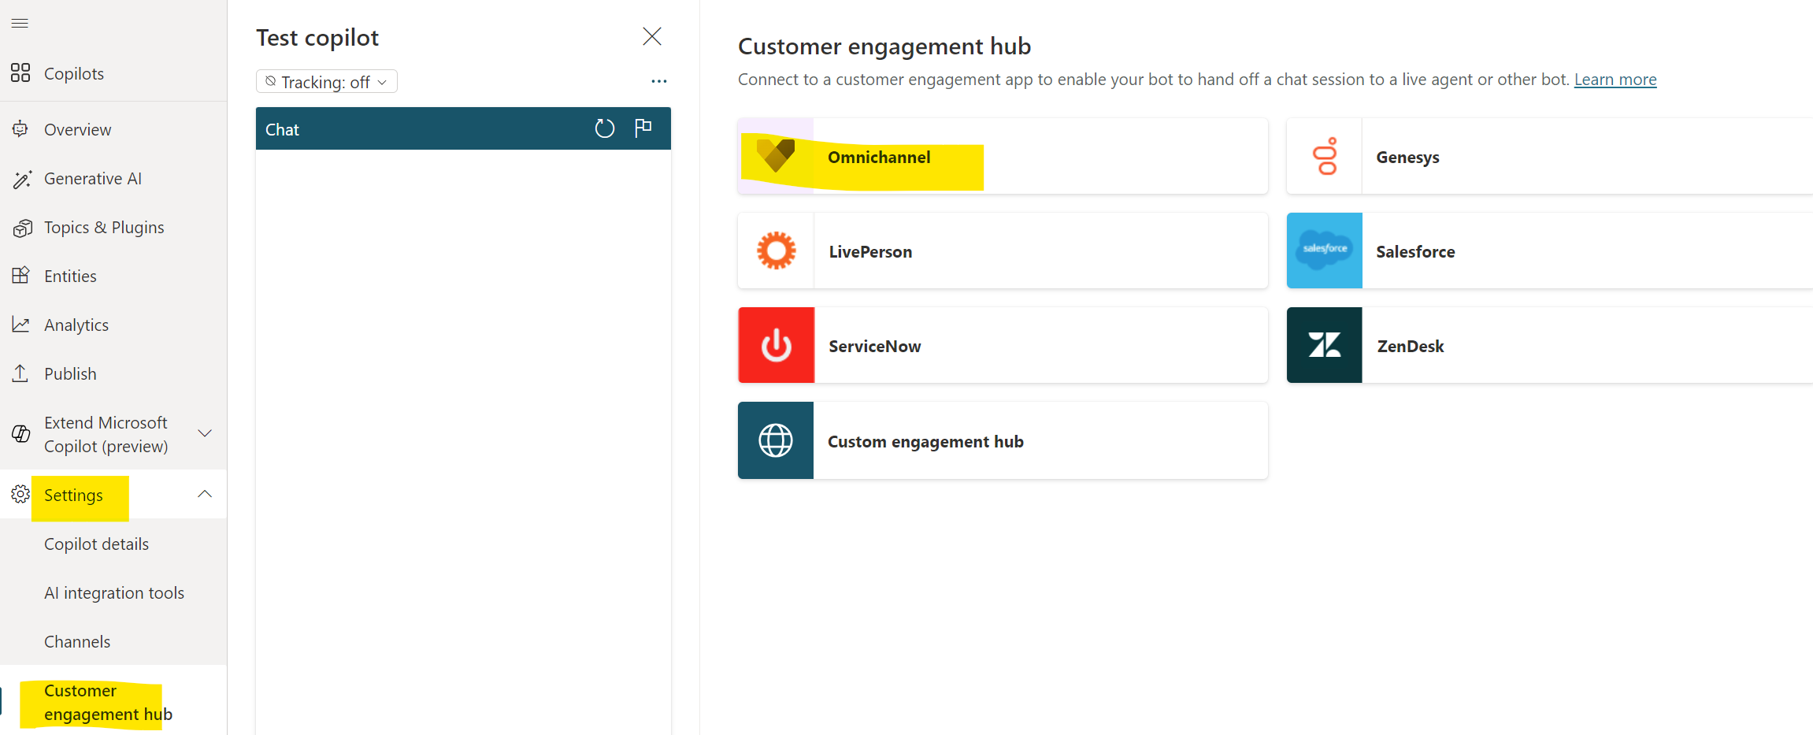Viewport: 1813px width, 735px height.
Task: Click the Genesys logo
Action: [x=1325, y=156]
